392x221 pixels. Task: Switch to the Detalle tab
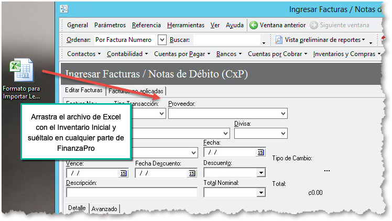[77, 208]
